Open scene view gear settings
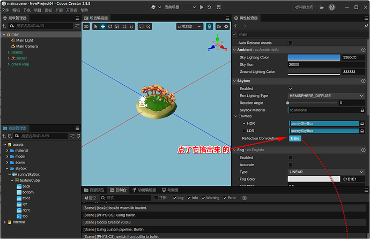Image resolution: width=370 pixels, height=239 pixels. 226,26
